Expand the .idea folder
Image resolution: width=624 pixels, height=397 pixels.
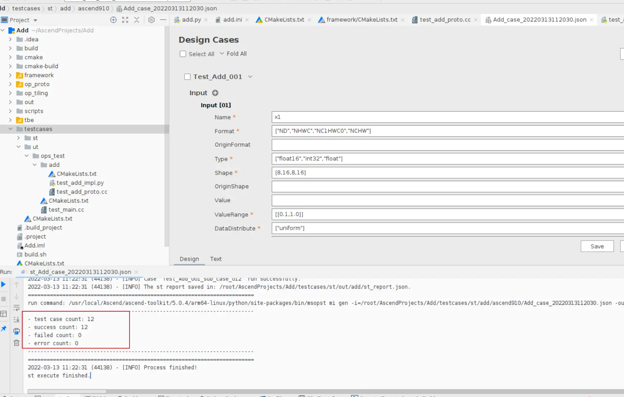10,39
